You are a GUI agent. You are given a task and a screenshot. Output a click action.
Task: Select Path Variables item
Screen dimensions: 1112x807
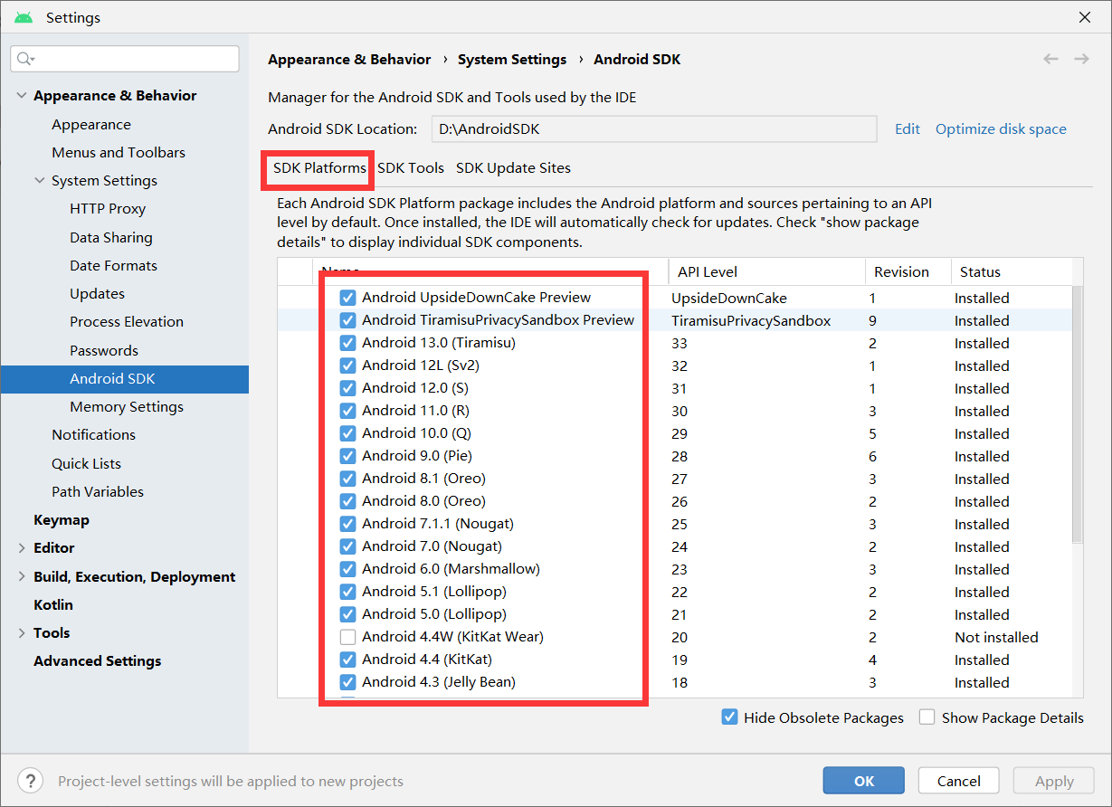pyautogui.click(x=98, y=492)
